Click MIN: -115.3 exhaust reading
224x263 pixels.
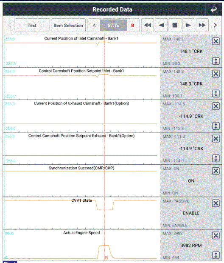173,129
